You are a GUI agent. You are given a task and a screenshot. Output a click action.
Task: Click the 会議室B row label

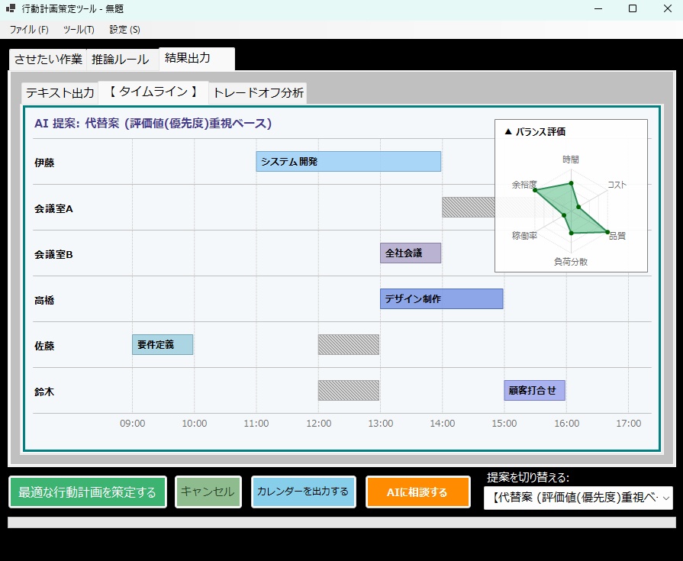tap(53, 254)
